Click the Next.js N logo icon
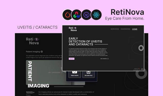Screen dimensions: 163x96 point(87,15)
